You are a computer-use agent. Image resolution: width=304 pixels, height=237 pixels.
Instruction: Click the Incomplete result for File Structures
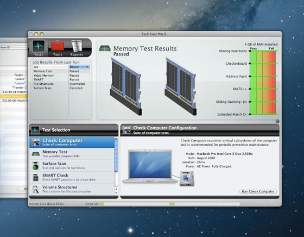(x=77, y=84)
